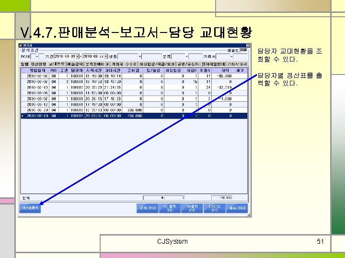345x258 pixels.
Task: Select the row with start time 13:40:00
Action: (134, 76)
